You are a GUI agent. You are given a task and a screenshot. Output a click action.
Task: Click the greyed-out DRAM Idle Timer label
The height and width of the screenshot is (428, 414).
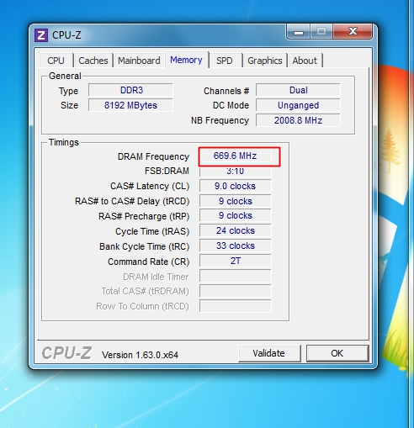click(156, 277)
